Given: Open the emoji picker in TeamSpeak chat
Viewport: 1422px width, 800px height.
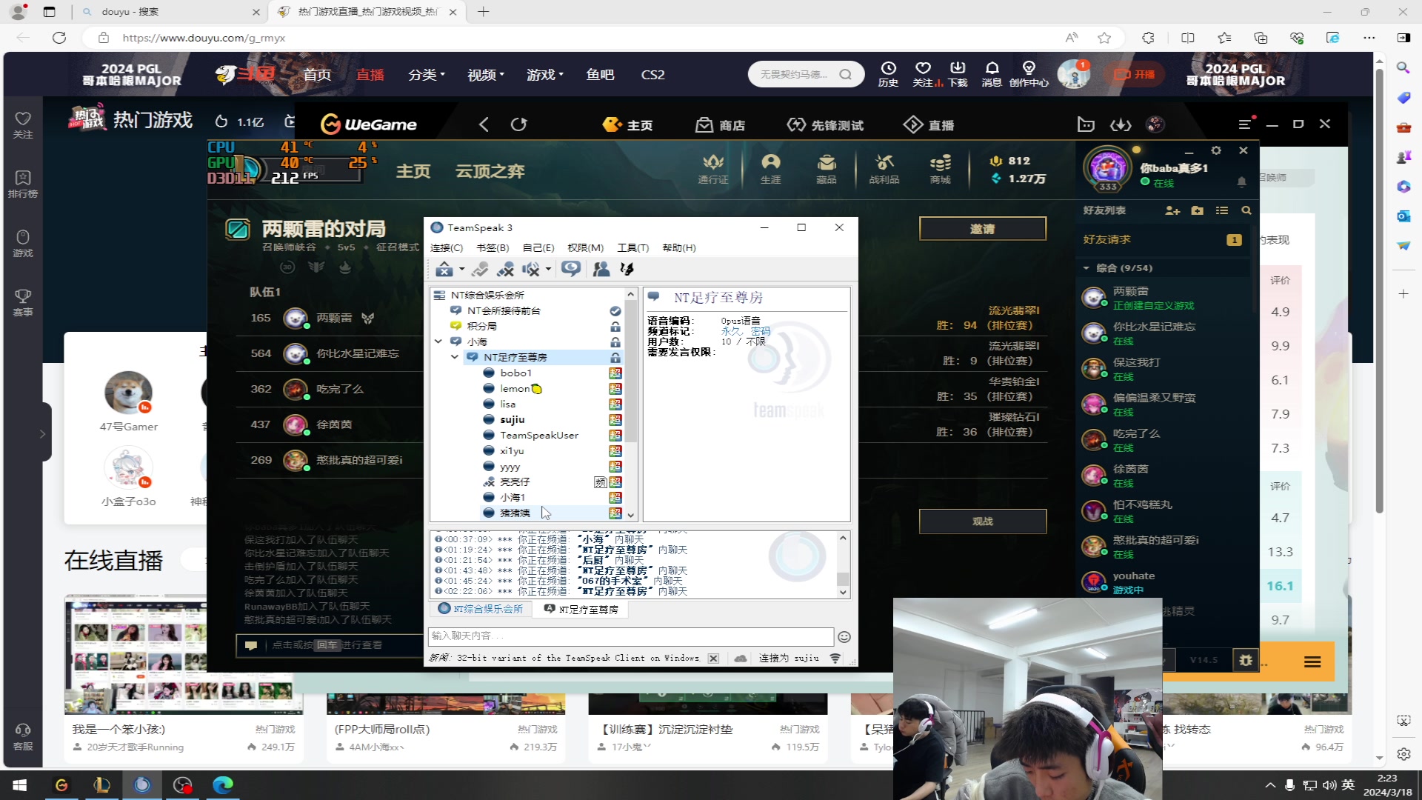Looking at the screenshot, I should tap(844, 637).
